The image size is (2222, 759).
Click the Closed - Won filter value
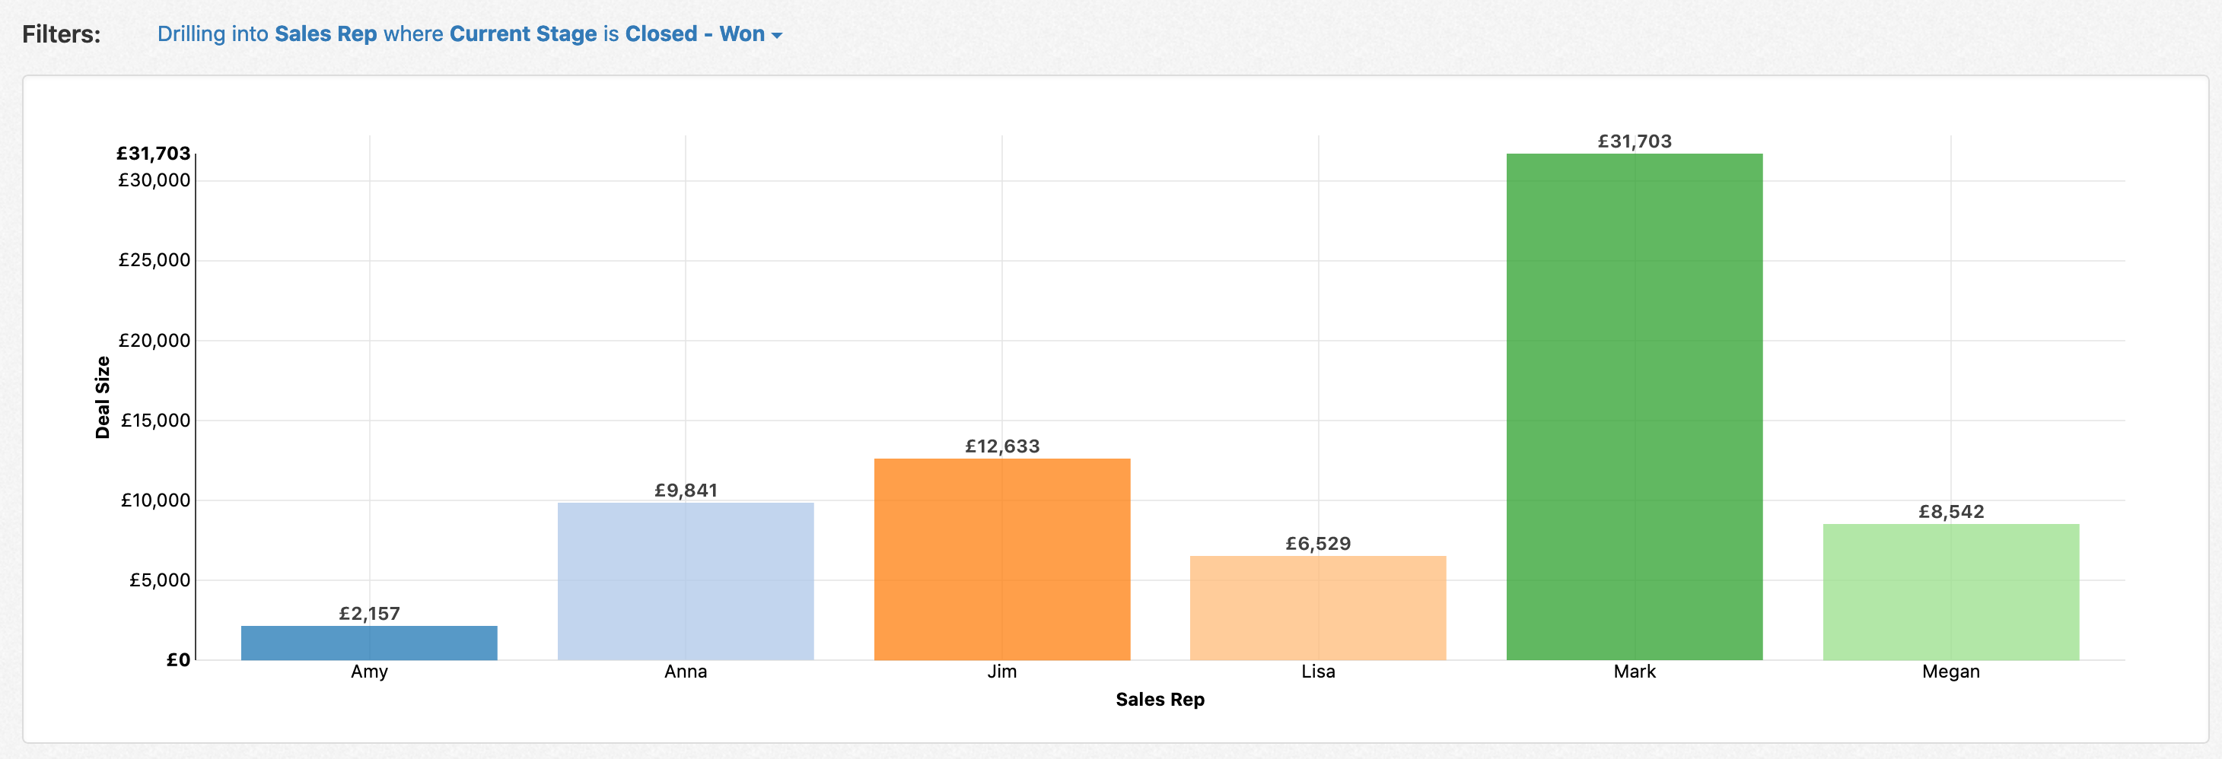coord(694,33)
